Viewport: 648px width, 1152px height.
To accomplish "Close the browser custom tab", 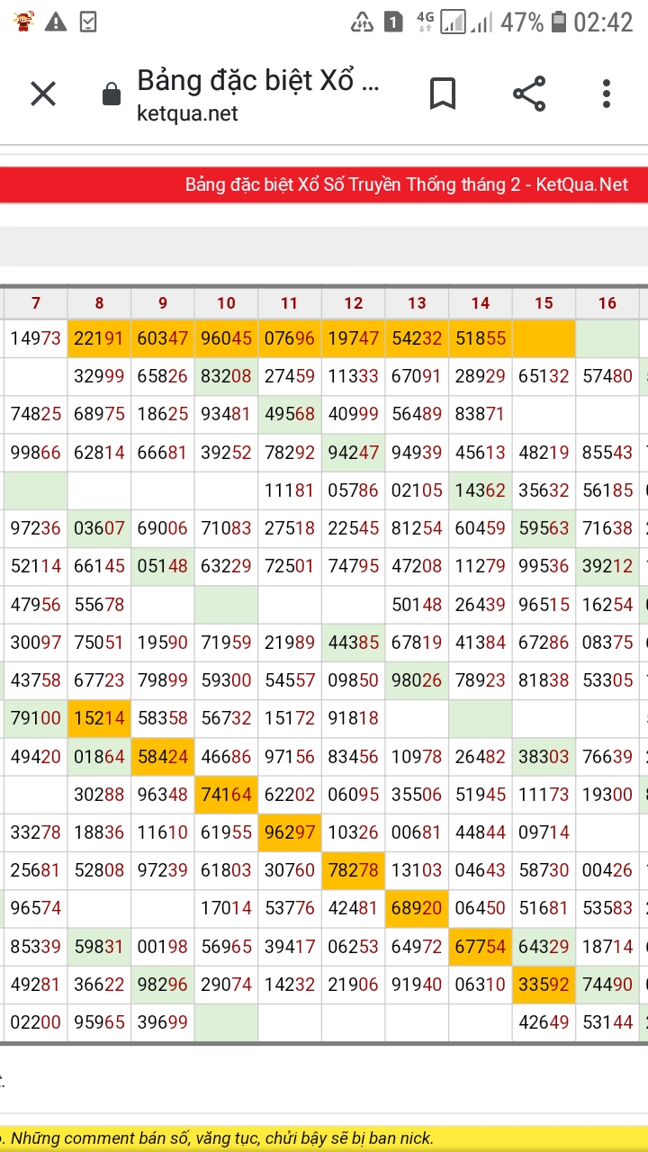I will click(43, 94).
